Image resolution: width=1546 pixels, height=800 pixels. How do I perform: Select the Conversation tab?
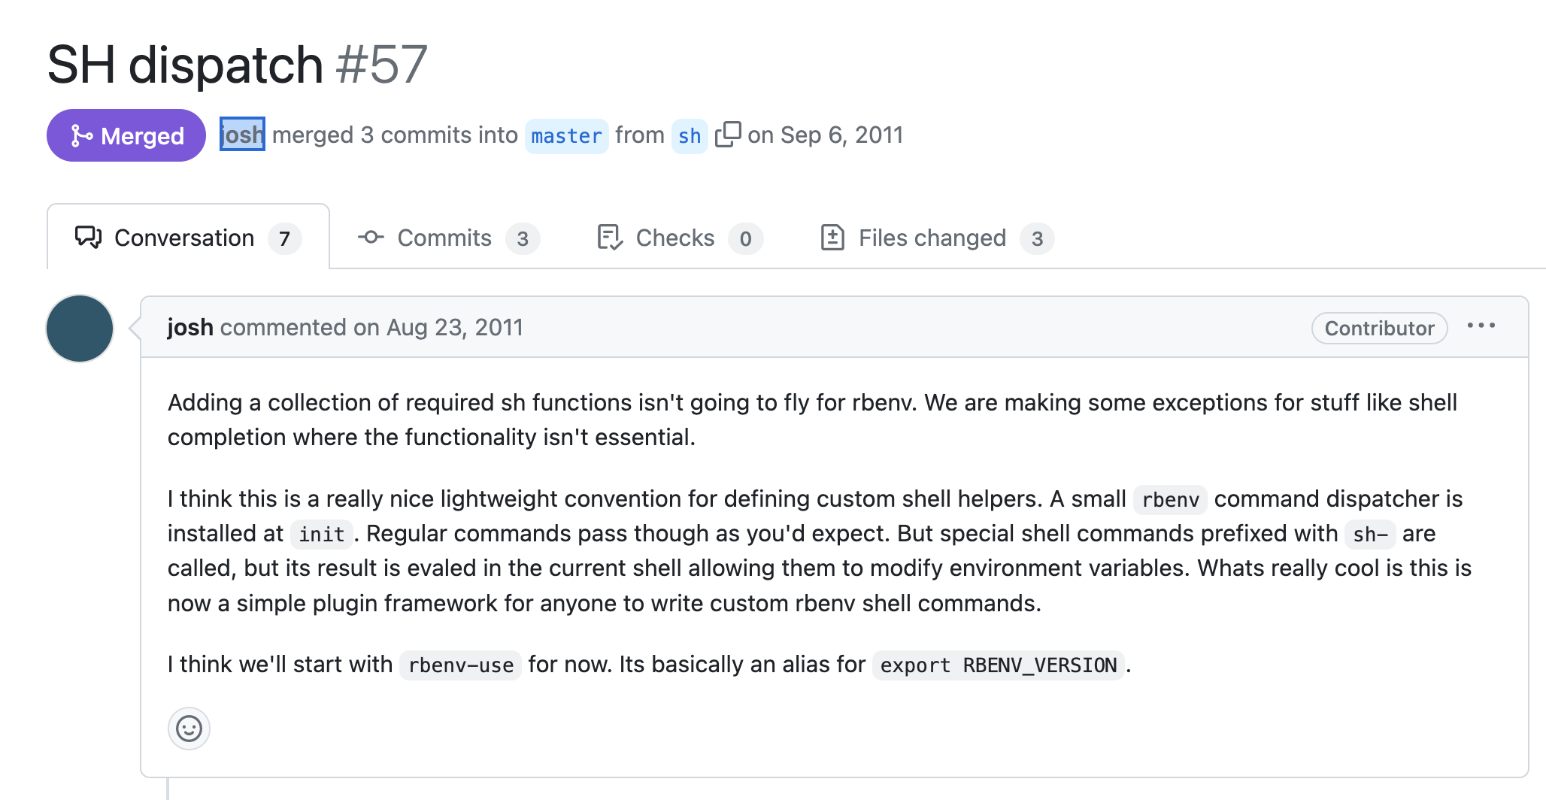184,238
